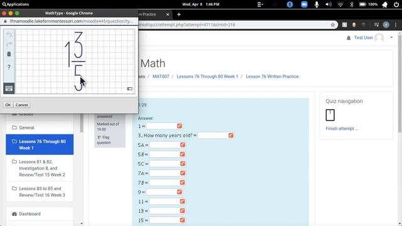Click the microphone icon in top bar
Image resolution: width=402 pixels, height=226 pixels.
[317, 4]
